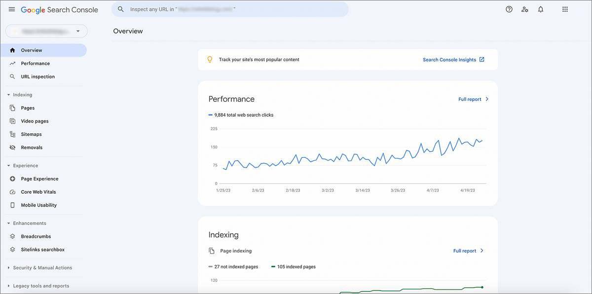Click the Pages documents icon in sidebar
This screenshot has width=592, height=294.
coord(12,108)
